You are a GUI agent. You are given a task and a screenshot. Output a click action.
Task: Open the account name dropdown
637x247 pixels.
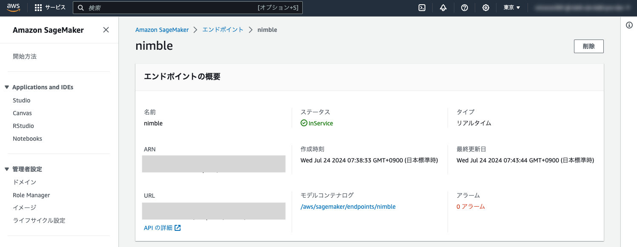point(582,7)
